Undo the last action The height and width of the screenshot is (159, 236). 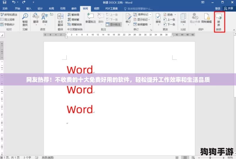[14, 2]
